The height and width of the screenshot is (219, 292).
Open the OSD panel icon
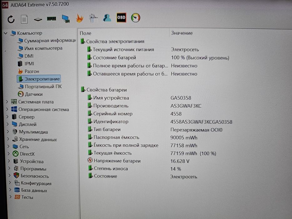[121, 18]
